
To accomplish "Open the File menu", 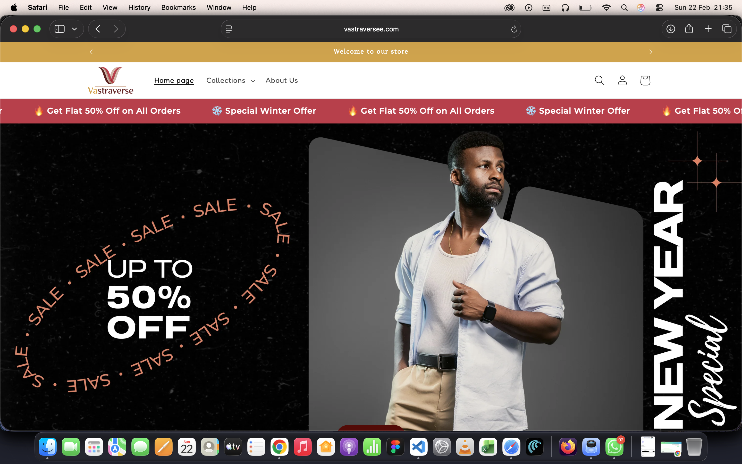I will [63, 7].
